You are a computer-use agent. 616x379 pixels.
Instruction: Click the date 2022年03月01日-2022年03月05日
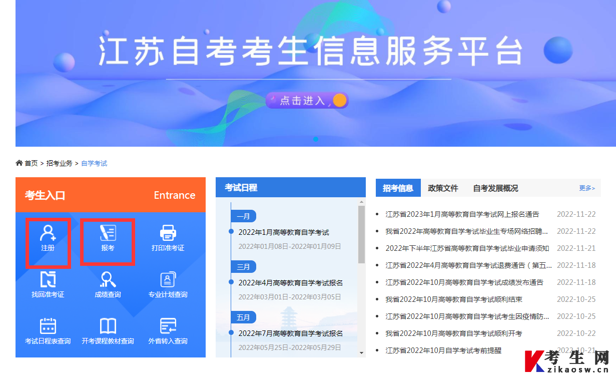pos(290,297)
